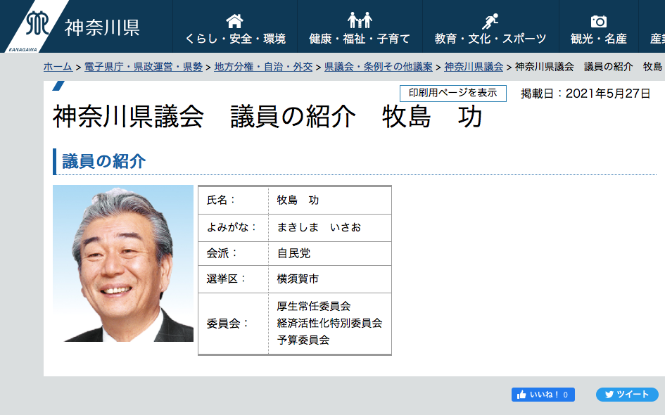The height and width of the screenshot is (415, 665).
Task: Click the Facebook thumbs-up いいね button
Action: pos(543,395)
